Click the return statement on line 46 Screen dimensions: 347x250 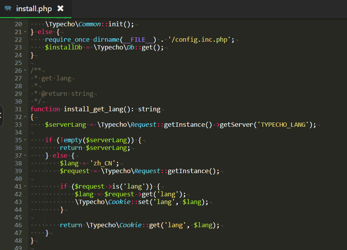(71, 225)
